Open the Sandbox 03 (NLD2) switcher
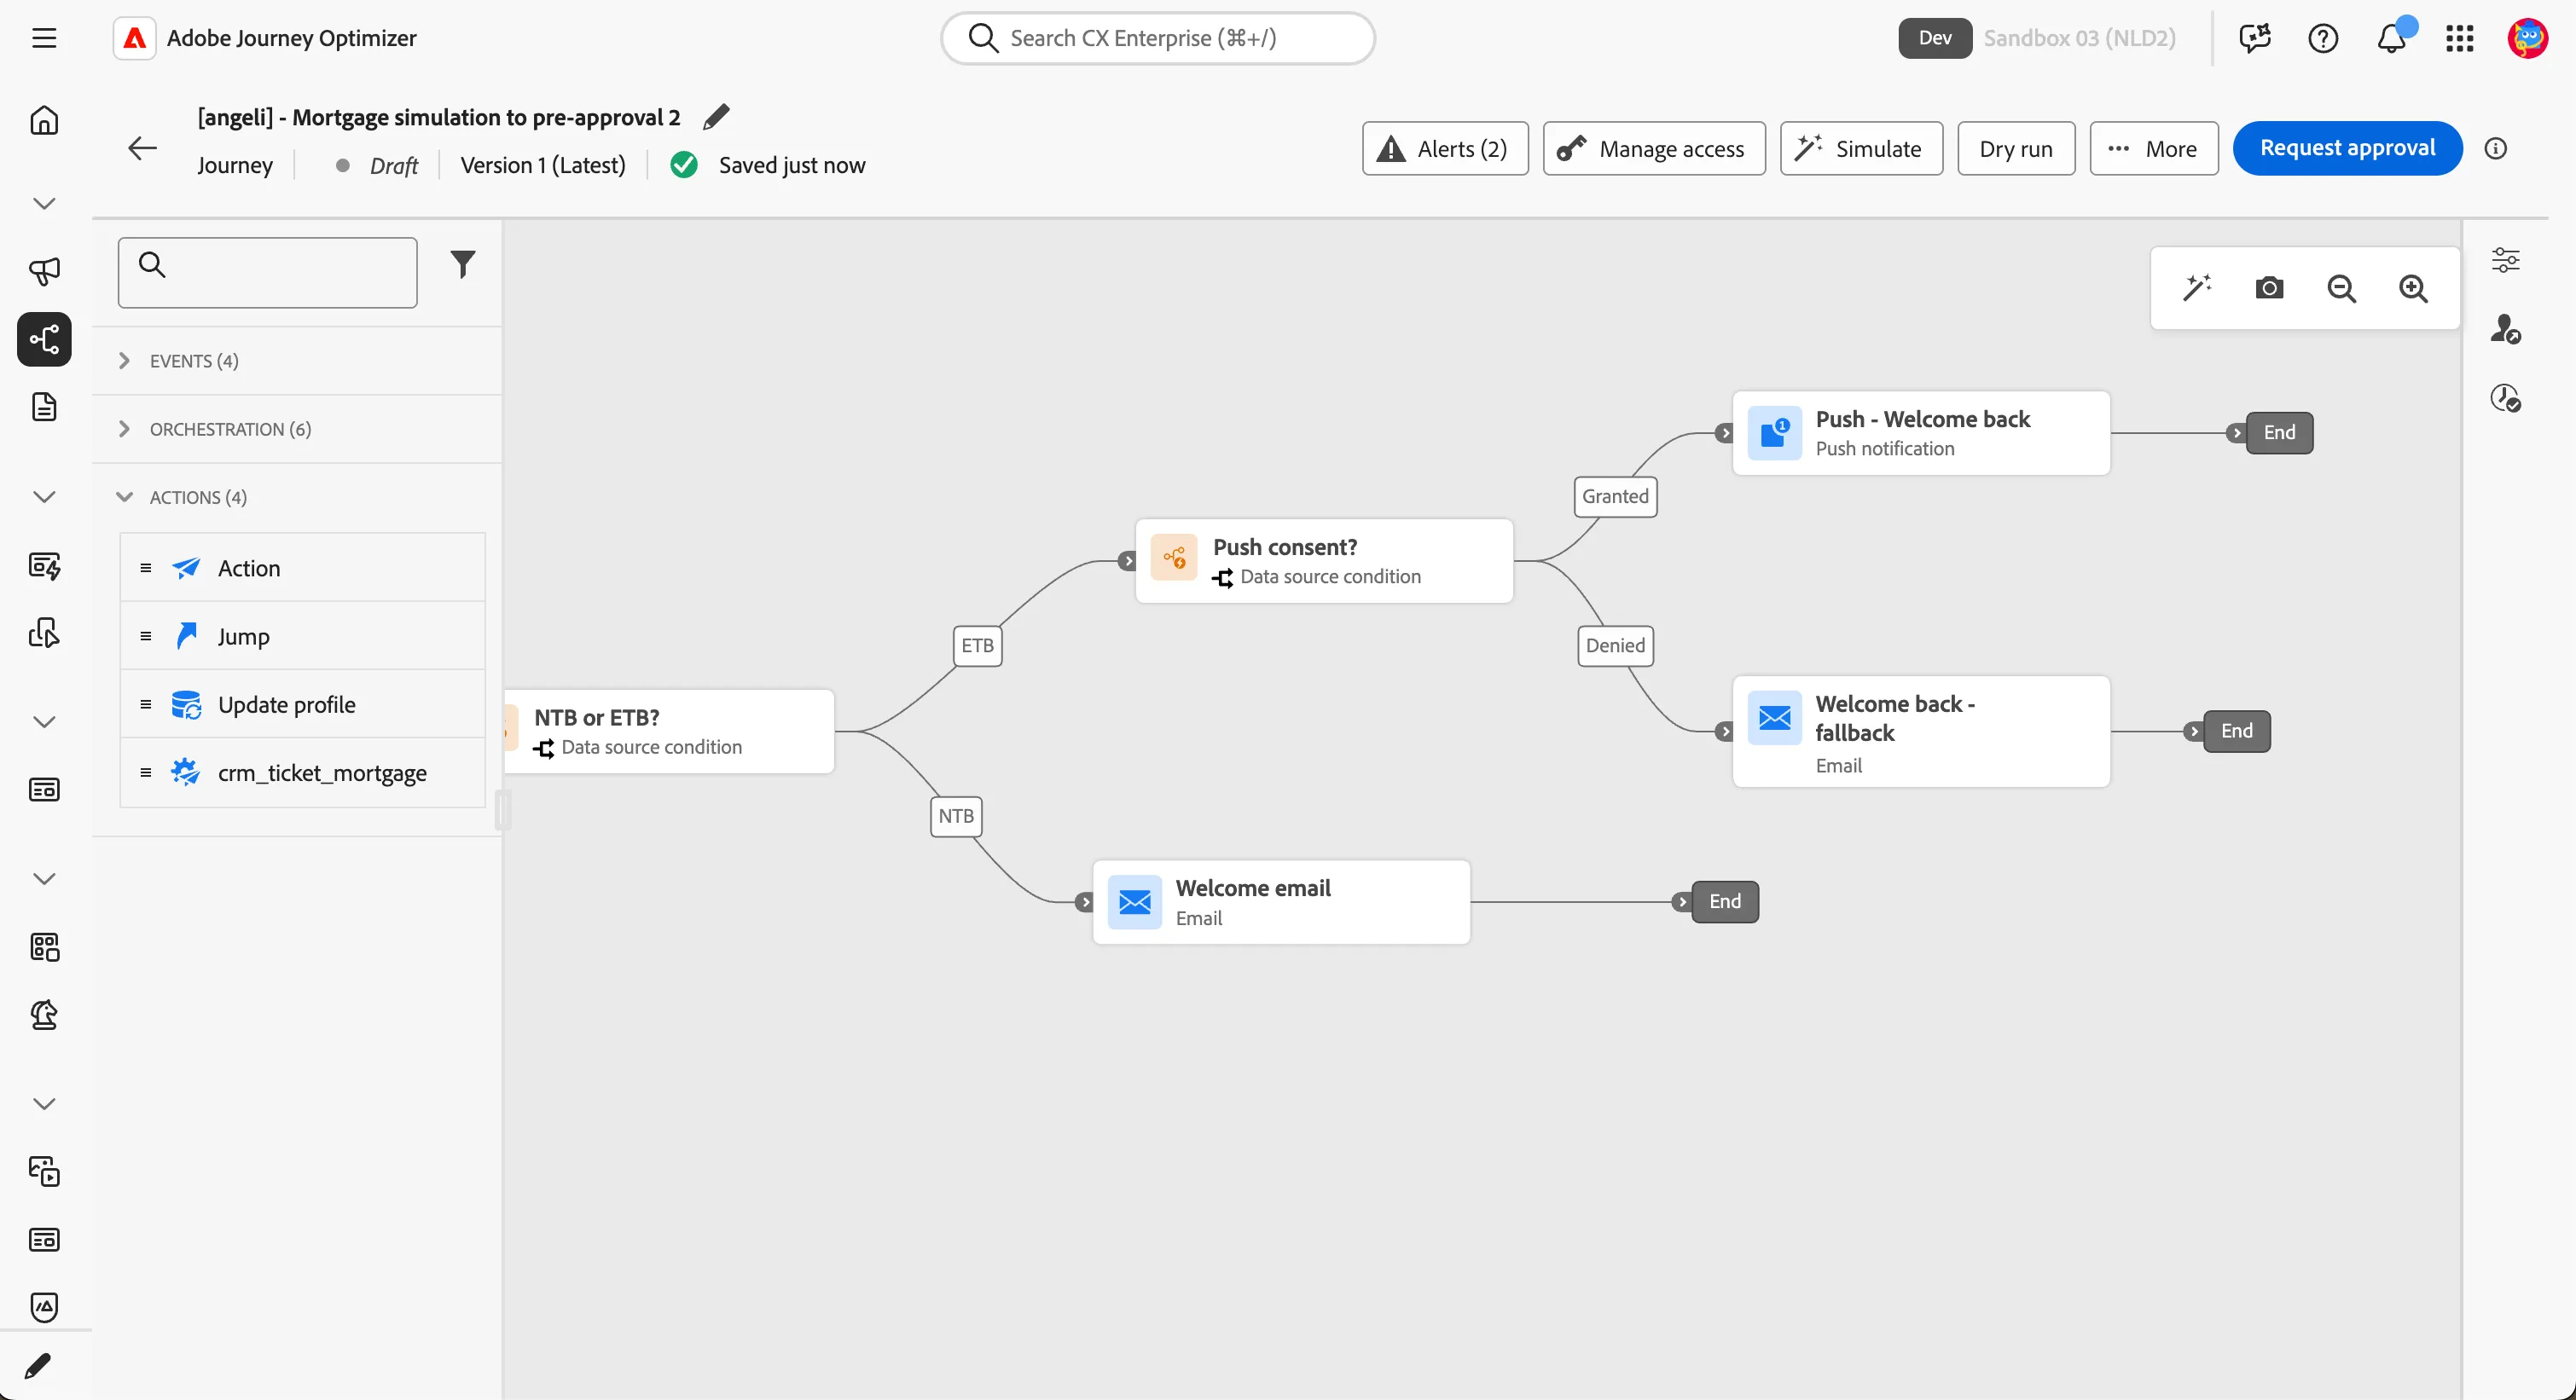2576x1400 pixels. [2080, 38]
